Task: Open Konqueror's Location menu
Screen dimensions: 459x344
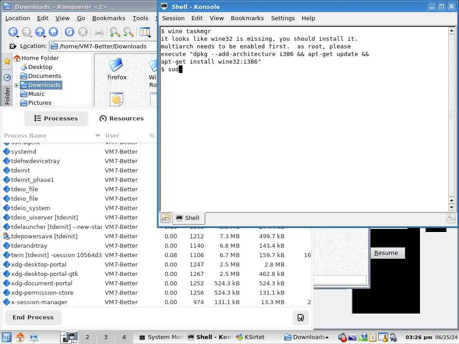Action: [17, 18]
